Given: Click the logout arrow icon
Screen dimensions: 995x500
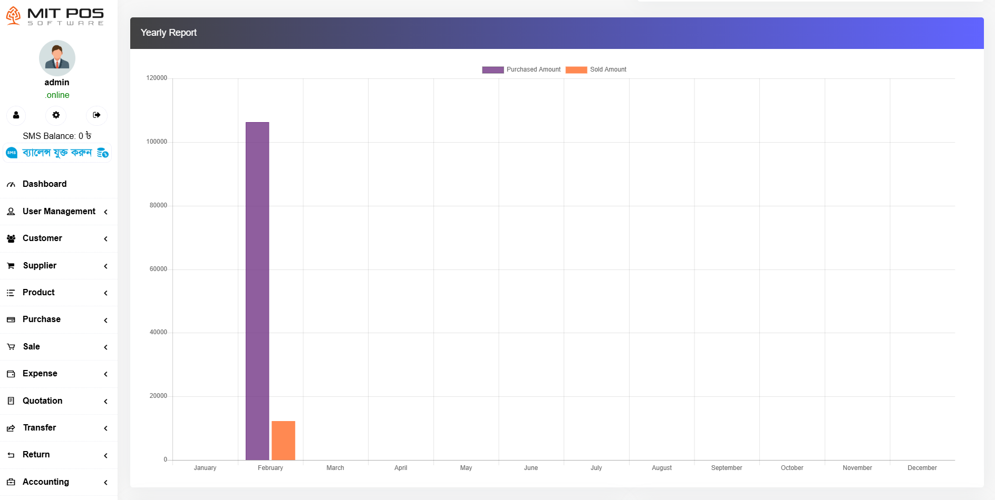Looking at the screenshot, I should (x=96, y=115).
